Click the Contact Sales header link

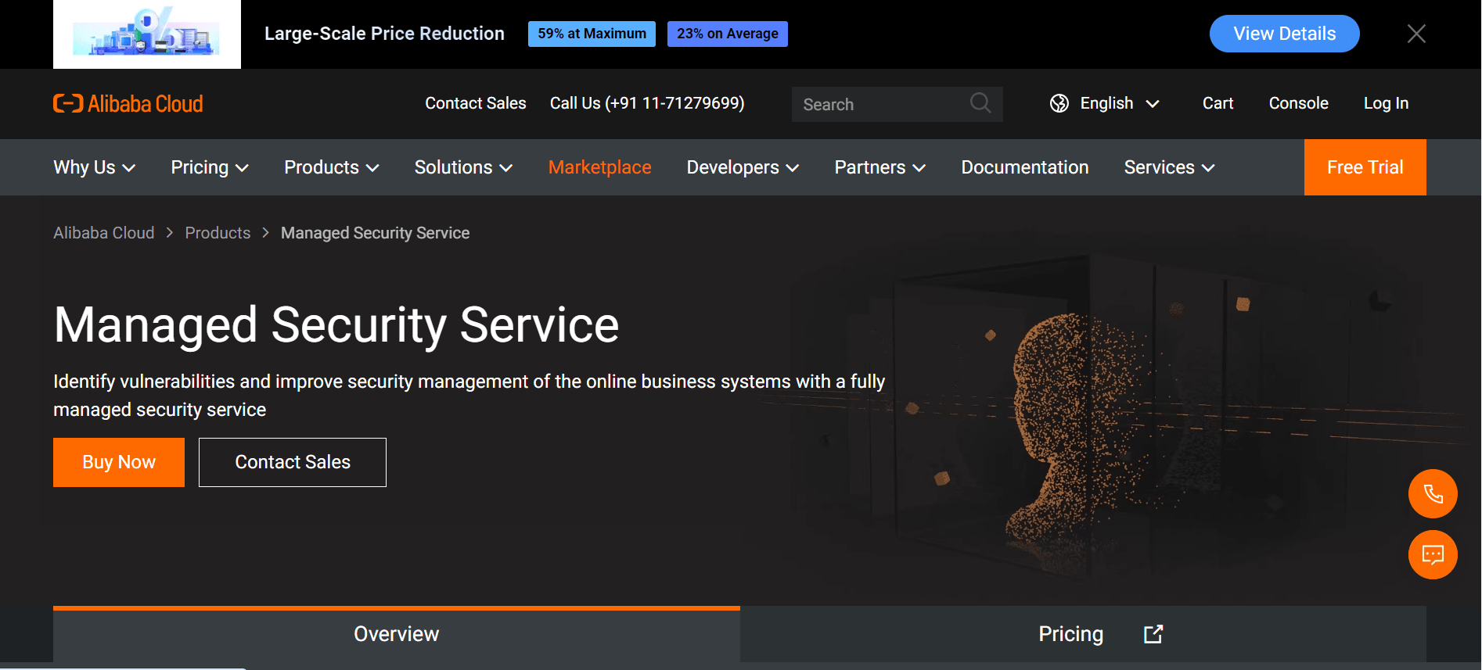pyautogui.click(x=476, y=103)
